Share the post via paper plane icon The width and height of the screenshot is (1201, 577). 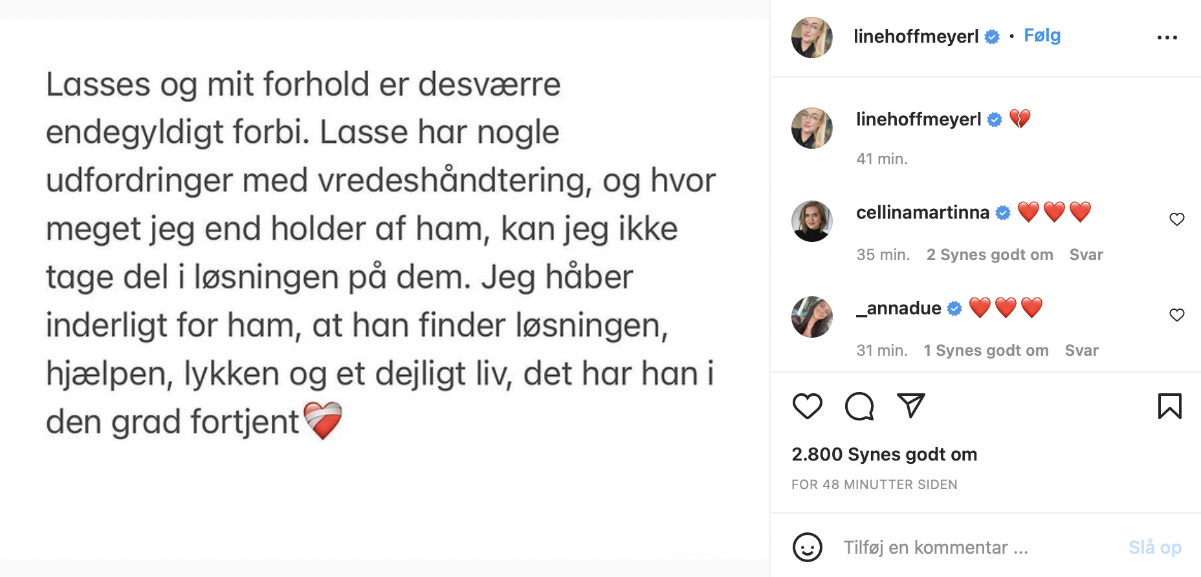click(x=910, y=406)
